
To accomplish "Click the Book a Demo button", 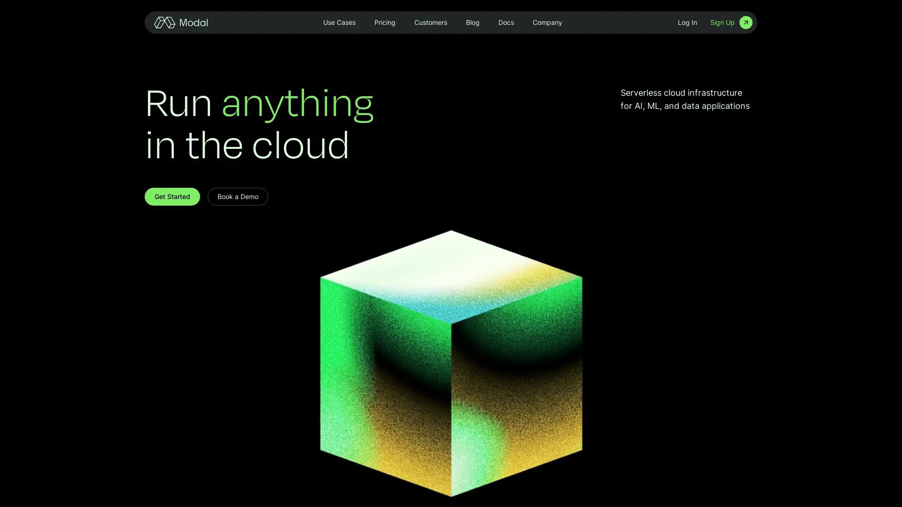I will pyautogui.click(x=237, y=196).
